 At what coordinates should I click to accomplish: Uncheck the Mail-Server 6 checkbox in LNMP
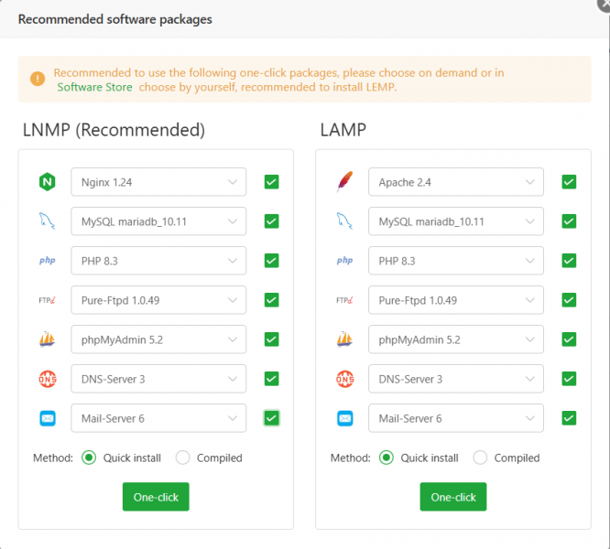coord(271,418)
